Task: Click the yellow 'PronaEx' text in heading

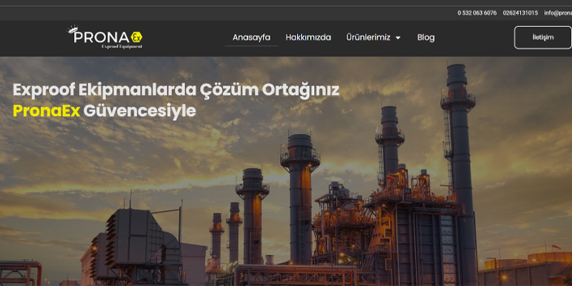Action: tap(46, 110)
